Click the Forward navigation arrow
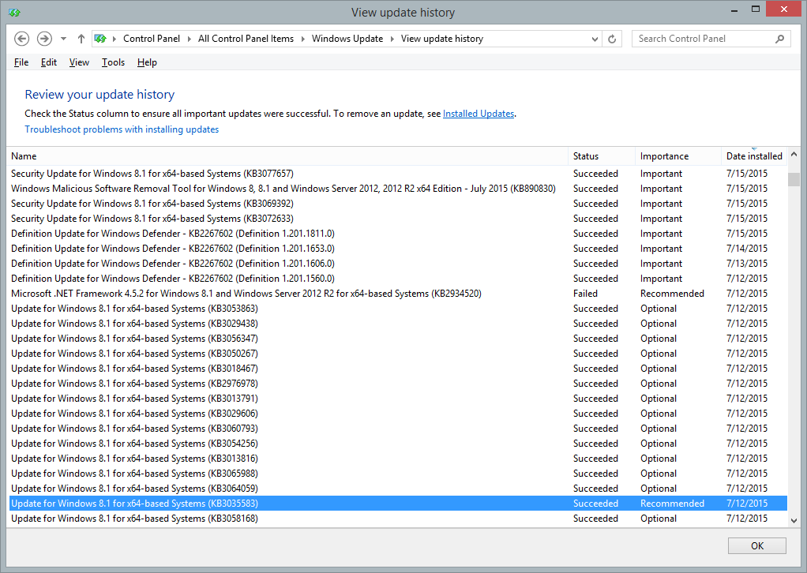Image resolution: width=807 pixels, height=573 pixels. click(44, 39)
